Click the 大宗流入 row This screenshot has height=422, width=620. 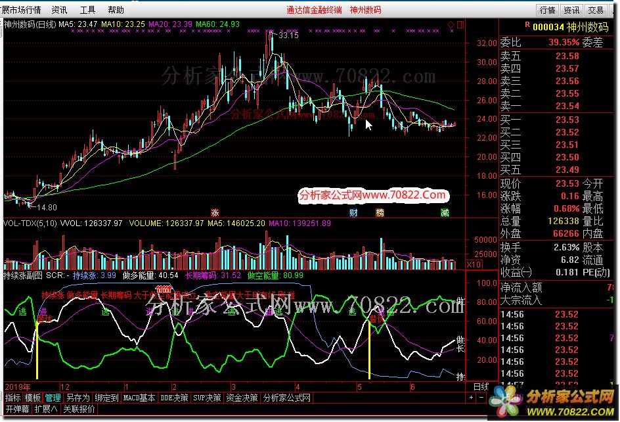pos(557,300)
